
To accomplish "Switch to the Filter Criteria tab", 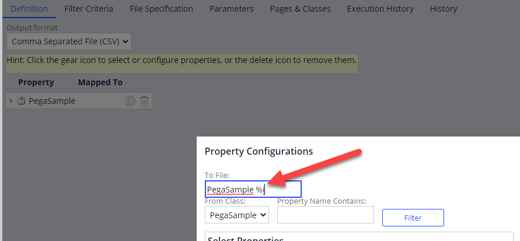I will point(89,9).
